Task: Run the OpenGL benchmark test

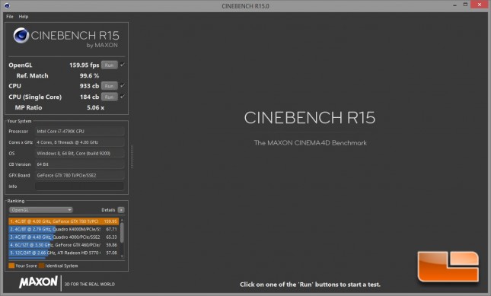Action: [x=110, y=65]
